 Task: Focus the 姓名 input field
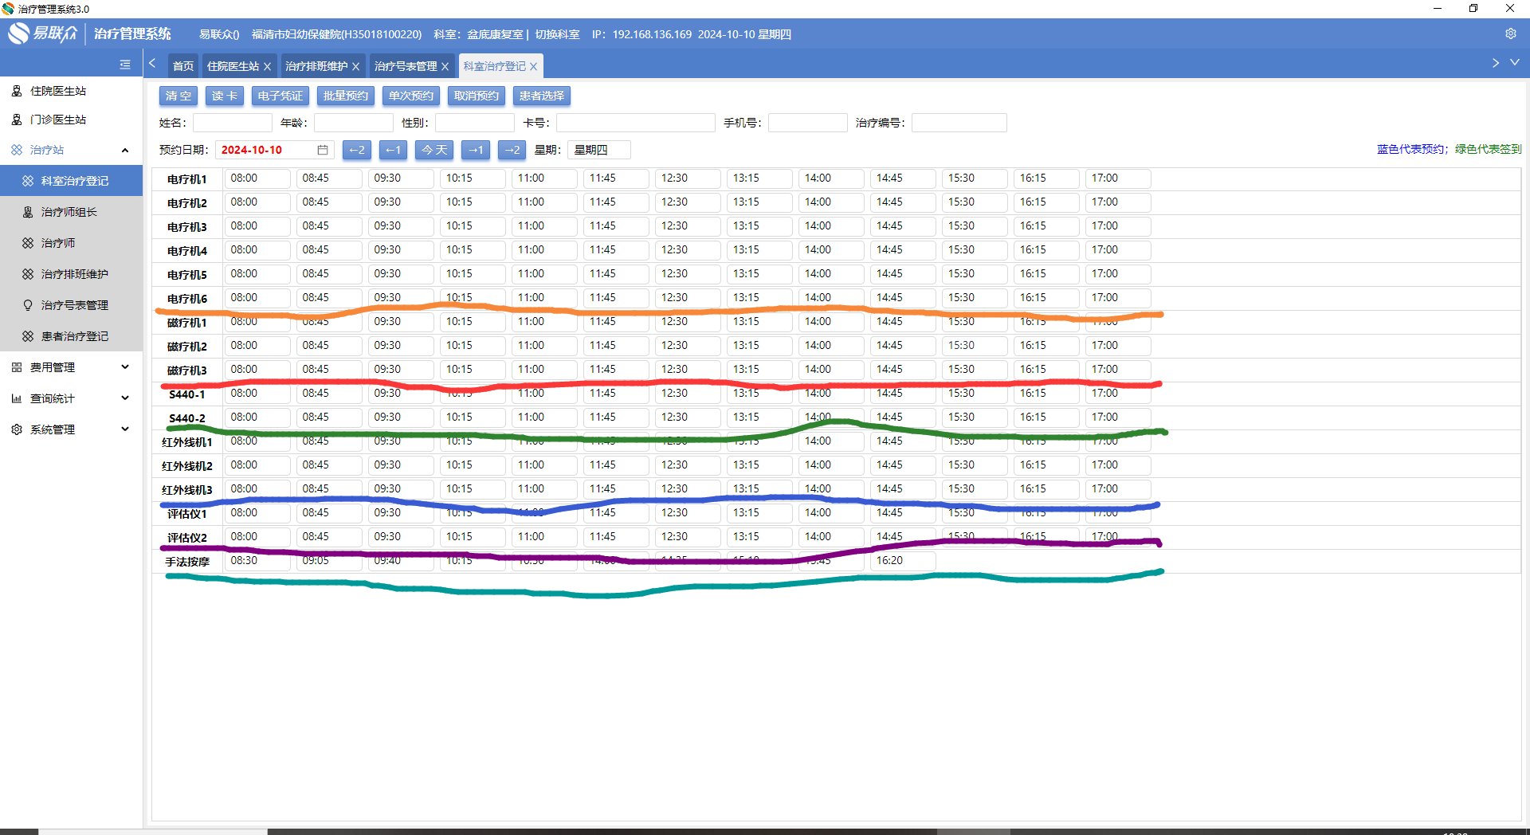[x=233, y=123]
